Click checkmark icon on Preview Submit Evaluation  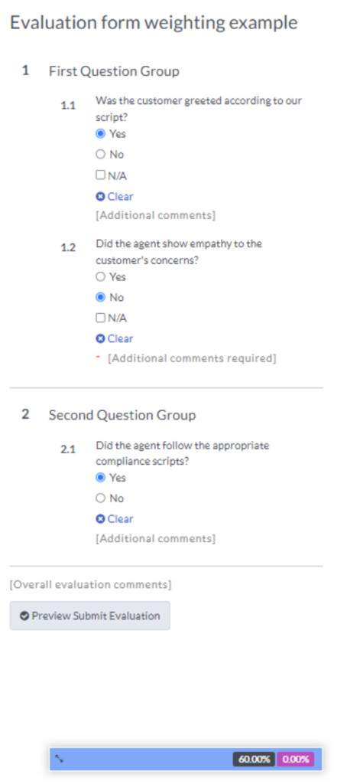(x=24, y=616)
